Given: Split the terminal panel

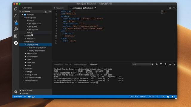Looking at the screenshot, I should 161,64.
